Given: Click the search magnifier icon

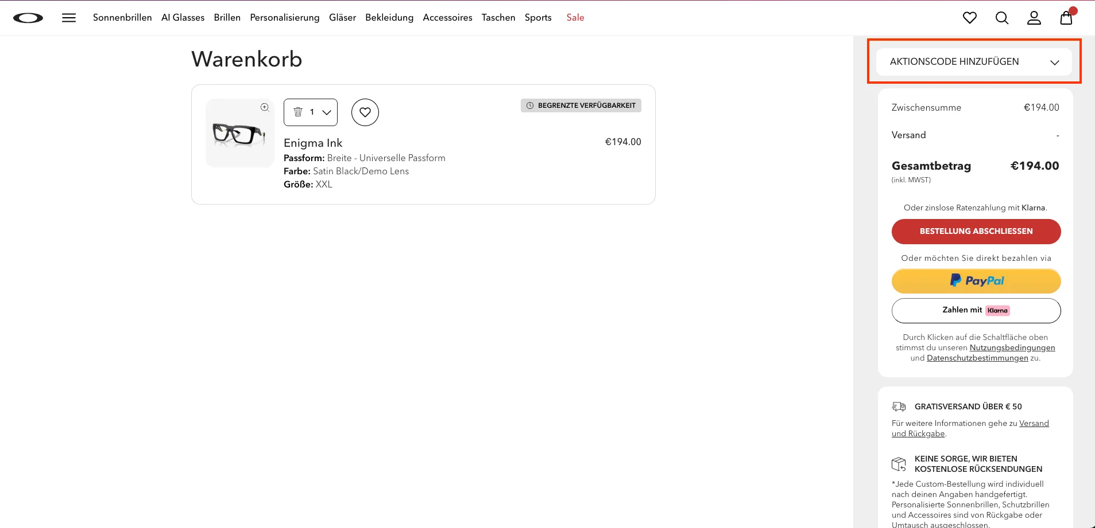Looking at the screenshot, I should coord(1002,18).
